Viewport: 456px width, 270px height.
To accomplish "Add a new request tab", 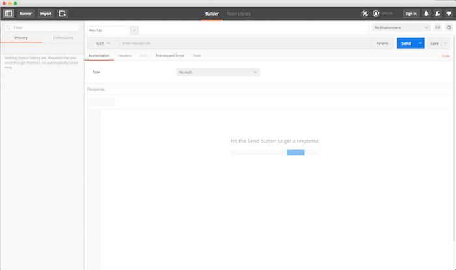I will 134,30.
